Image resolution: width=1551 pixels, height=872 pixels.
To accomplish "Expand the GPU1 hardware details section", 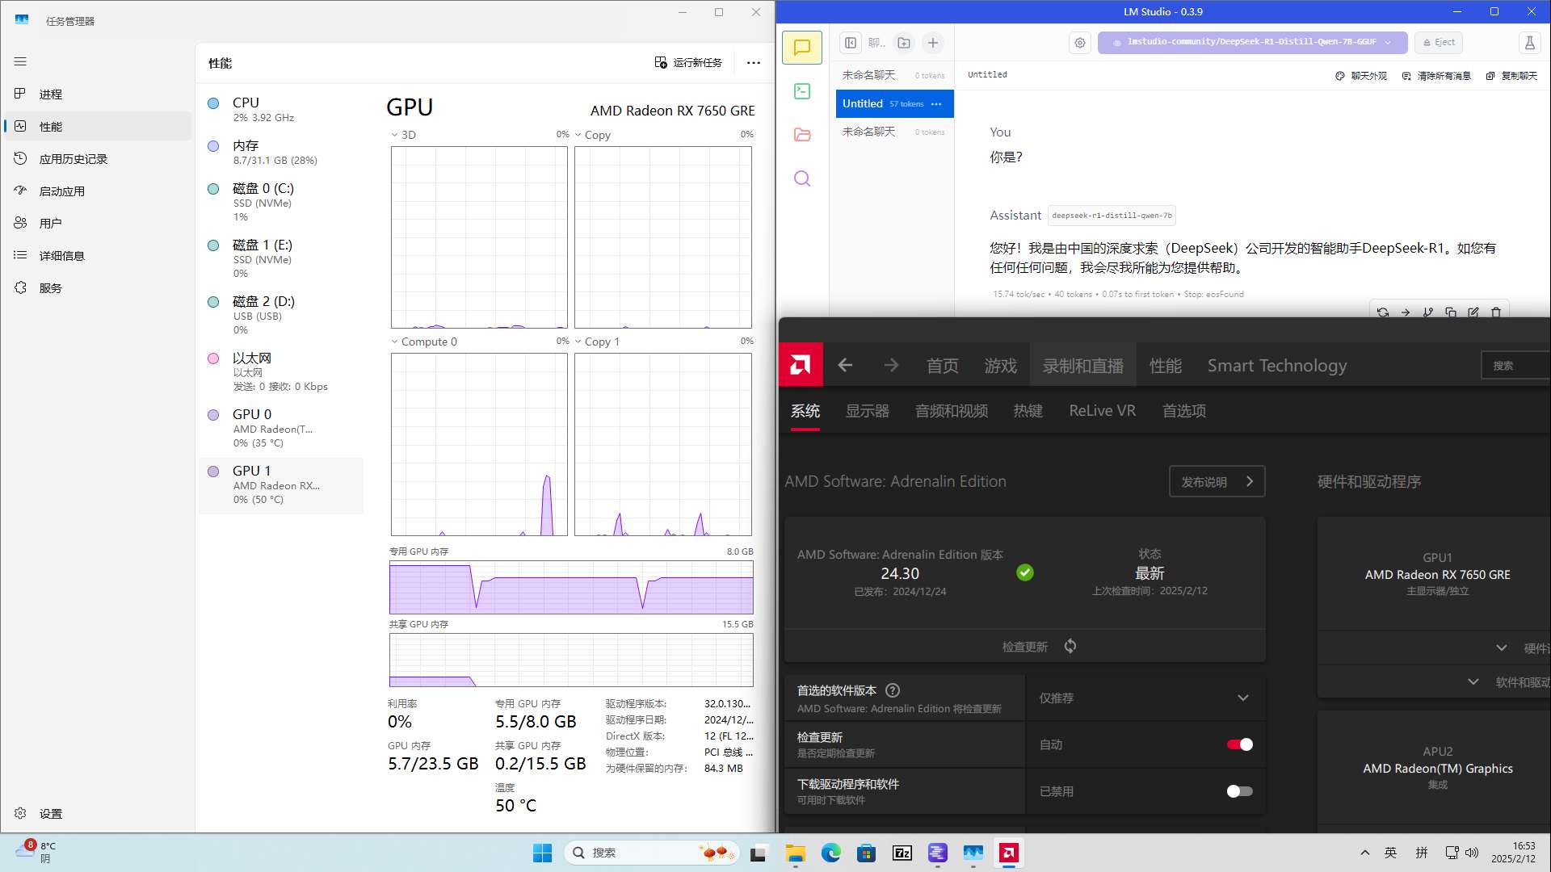I will [1501, 648].
